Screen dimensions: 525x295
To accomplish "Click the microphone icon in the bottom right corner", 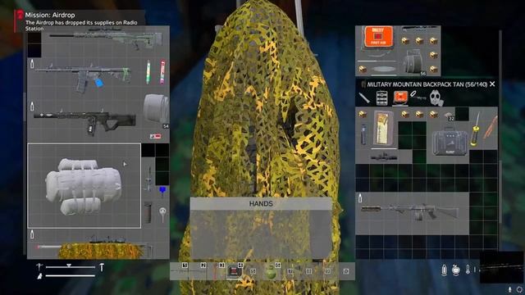I will pyautogui.click(x=510, y=289).
